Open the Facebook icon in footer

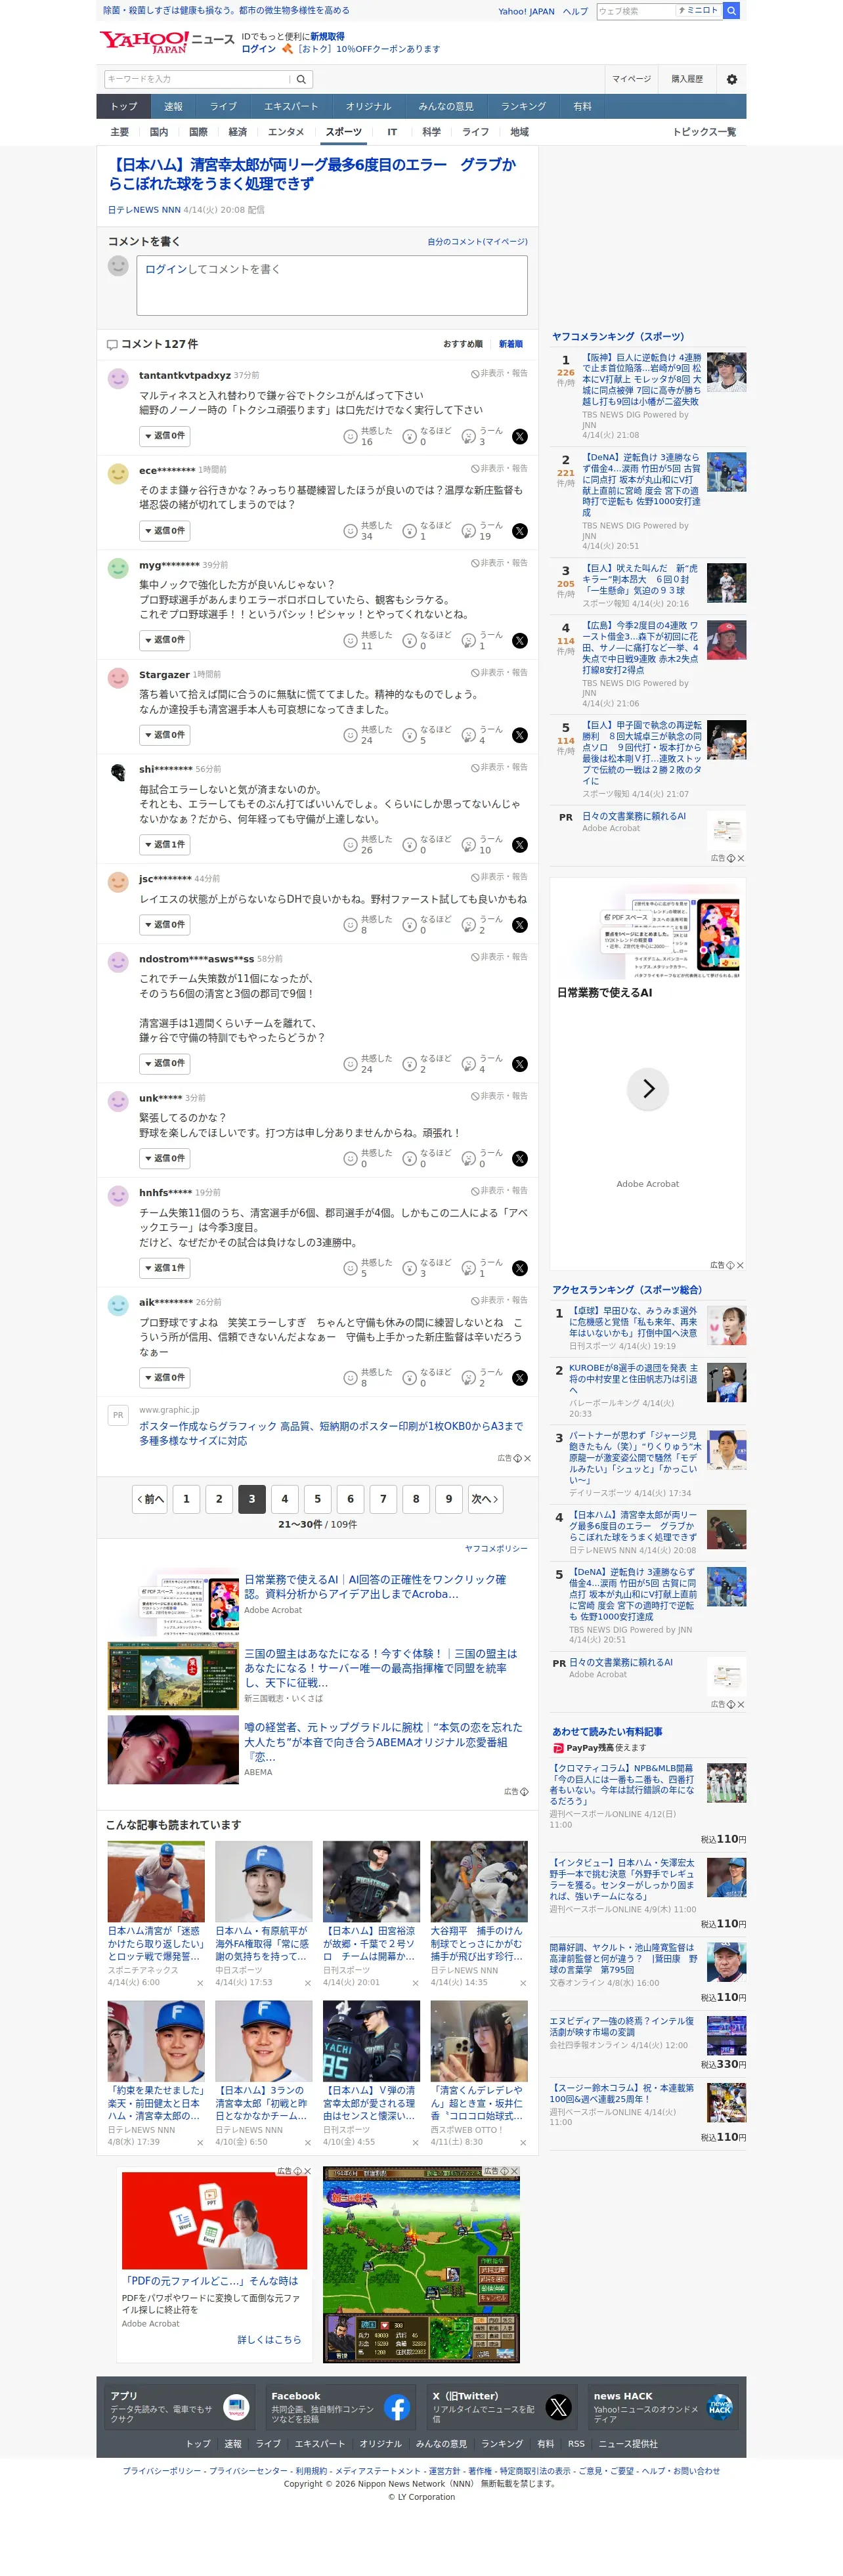tap(397, 2407)
